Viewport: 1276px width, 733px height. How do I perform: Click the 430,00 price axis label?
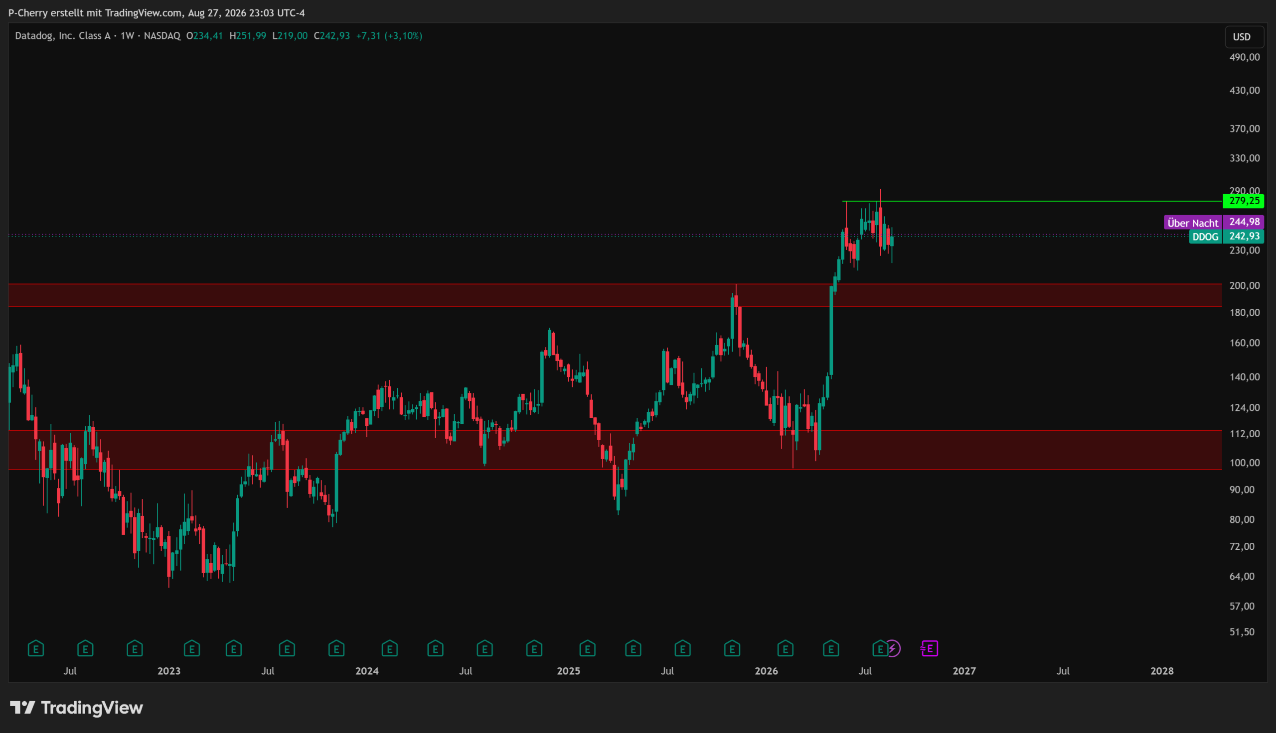coord(1244,91)
